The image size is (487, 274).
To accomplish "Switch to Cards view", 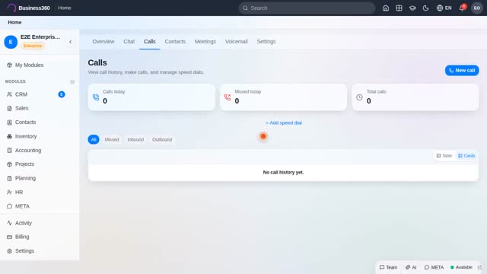I will pyautogui.click(x=466, y=155).
